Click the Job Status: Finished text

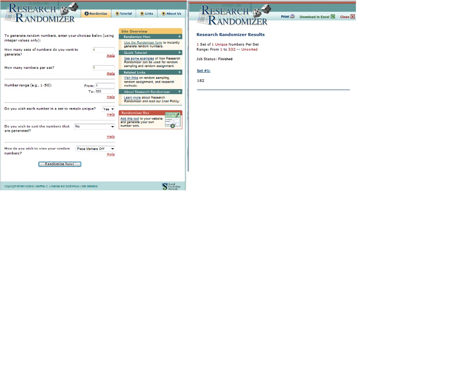[x=214, y=59]
